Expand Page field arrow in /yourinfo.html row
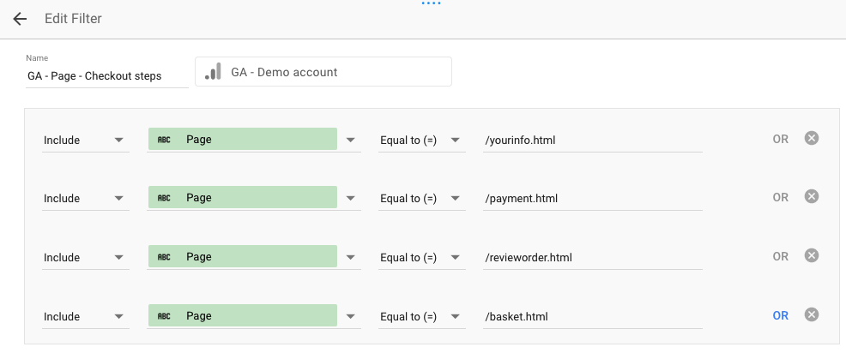Image resolution: width=846 pixels, height=353 pixels. coord(351,141)
